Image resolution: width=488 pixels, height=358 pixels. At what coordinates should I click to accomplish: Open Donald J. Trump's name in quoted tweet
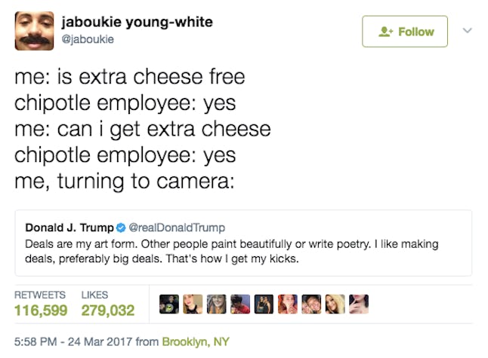(x=69, y=228)
